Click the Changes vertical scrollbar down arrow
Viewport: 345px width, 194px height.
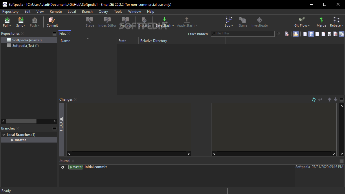point(342,154)
